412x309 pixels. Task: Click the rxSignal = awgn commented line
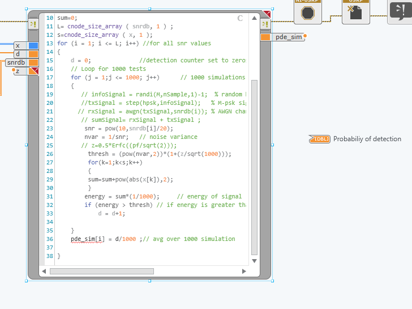tap(162, 111)
